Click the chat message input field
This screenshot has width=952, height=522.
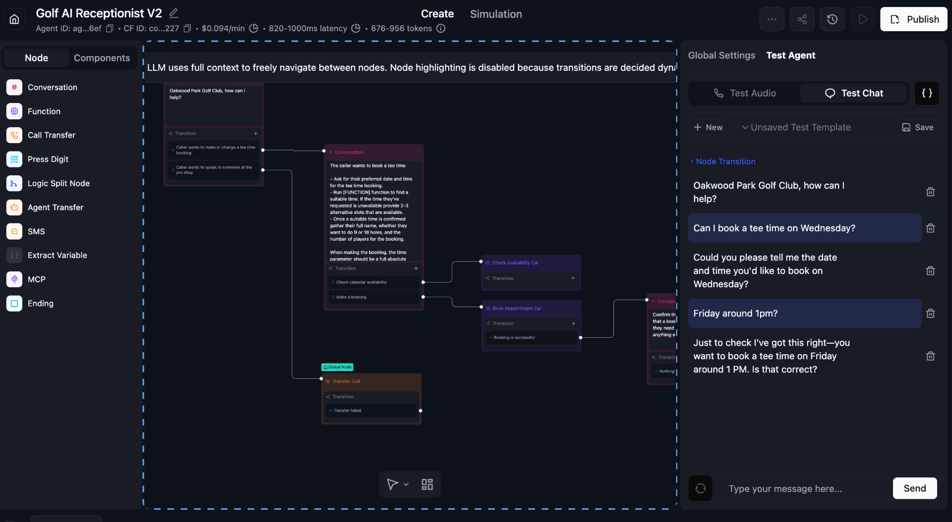pyautogui.click(x=806, y=489)
